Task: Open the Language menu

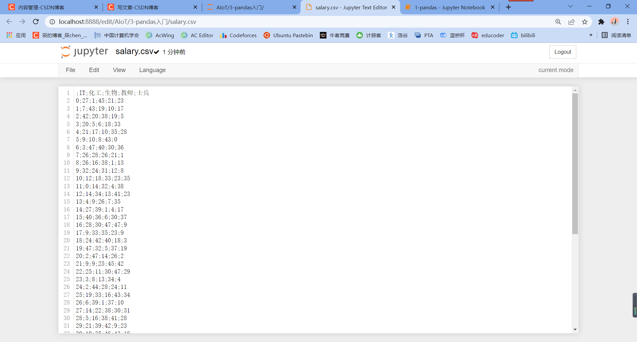Action: (152, 70)
